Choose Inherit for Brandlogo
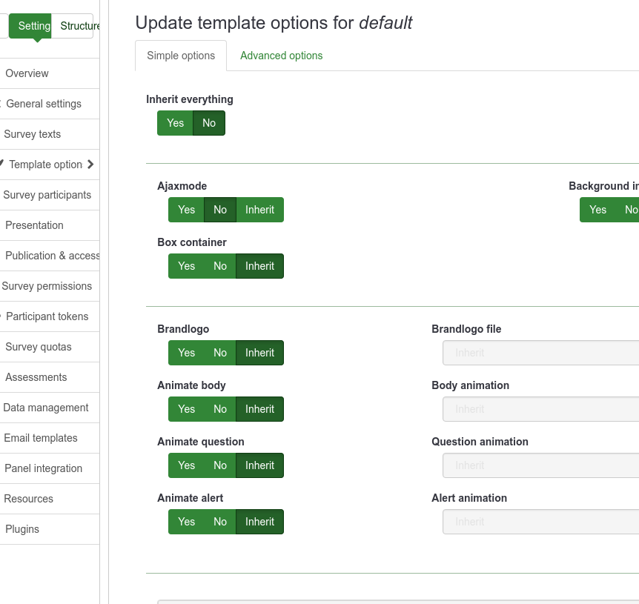This screenshot has height=604, width=639. 259,353
